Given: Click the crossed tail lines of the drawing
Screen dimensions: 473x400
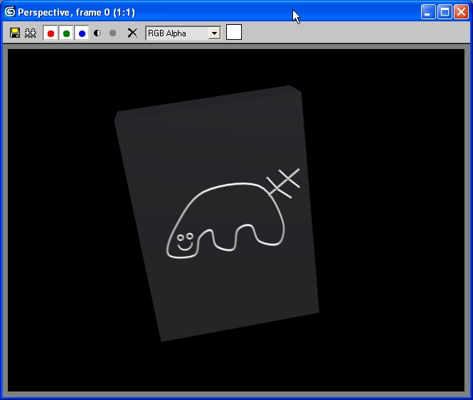Looking at the screenshot, I should click(283, 183).
